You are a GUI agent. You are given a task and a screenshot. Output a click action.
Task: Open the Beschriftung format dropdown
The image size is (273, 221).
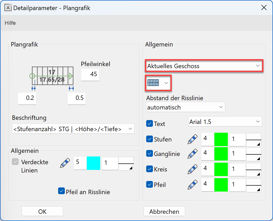[x=73, y=129]
